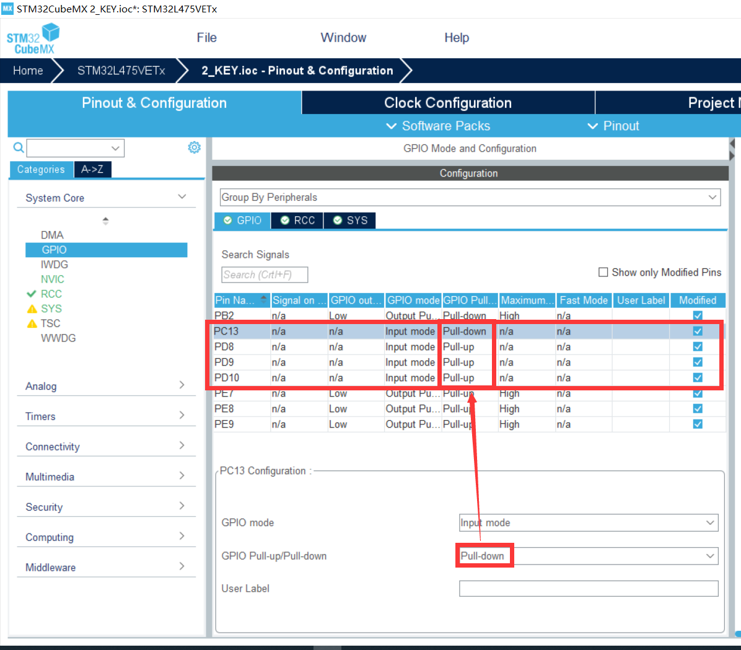
Task: Select the Categories tab
Action: click(x=41, y=169)
